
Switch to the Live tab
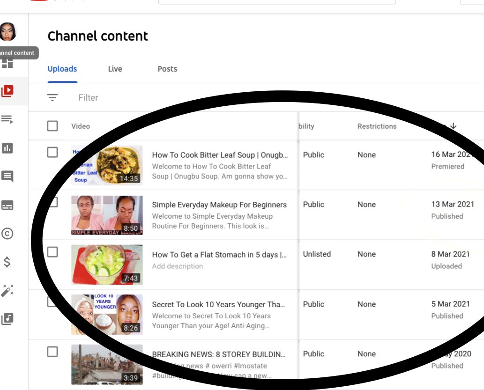click(115, 69)
